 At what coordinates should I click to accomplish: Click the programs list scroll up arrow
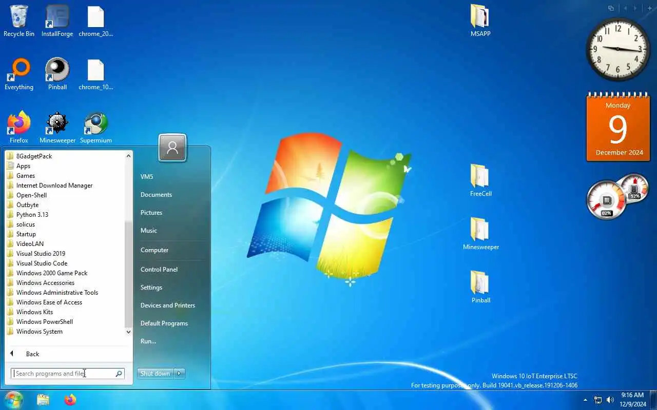coord(128,155)
